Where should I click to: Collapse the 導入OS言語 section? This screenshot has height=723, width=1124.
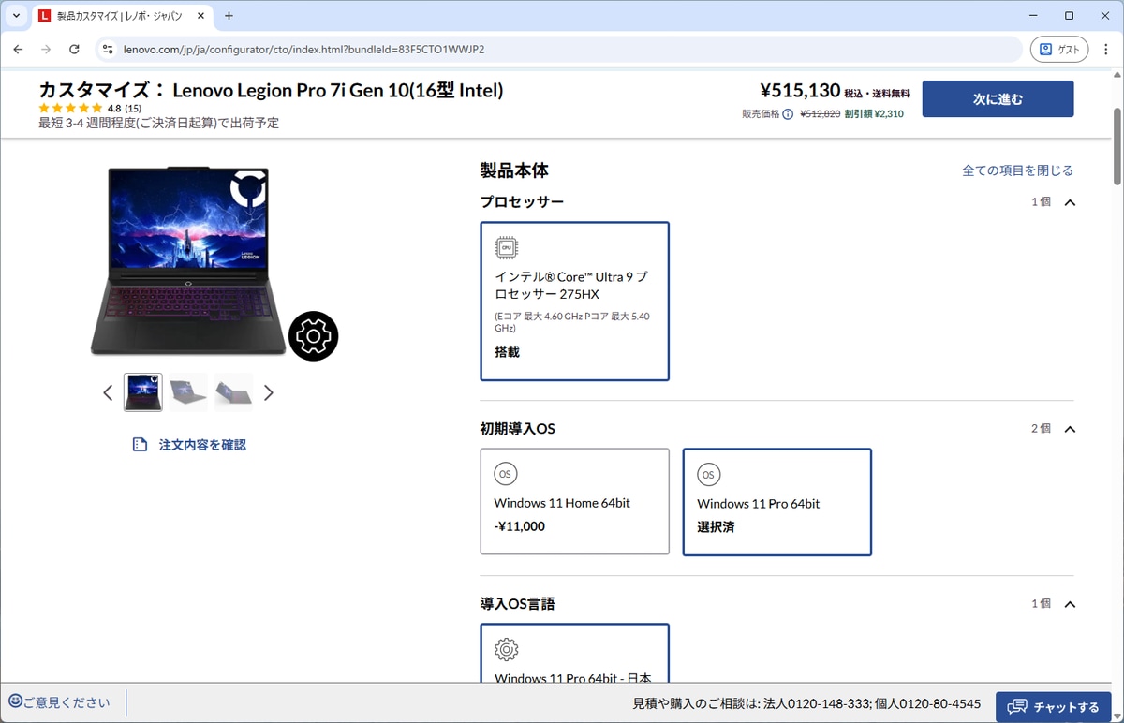1069,604
